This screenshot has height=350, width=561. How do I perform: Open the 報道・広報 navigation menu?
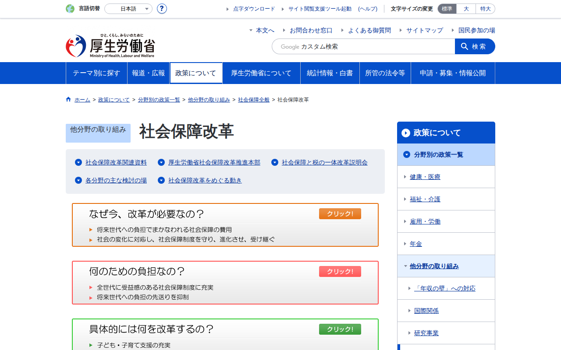(x=148, y=73)
